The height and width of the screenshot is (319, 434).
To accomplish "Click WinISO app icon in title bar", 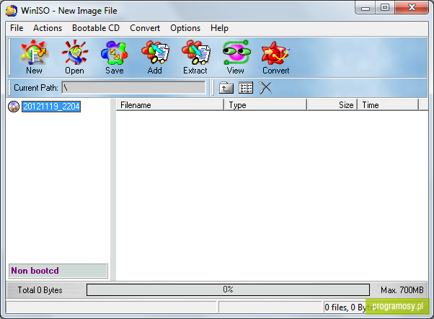I will pos(12,11).
